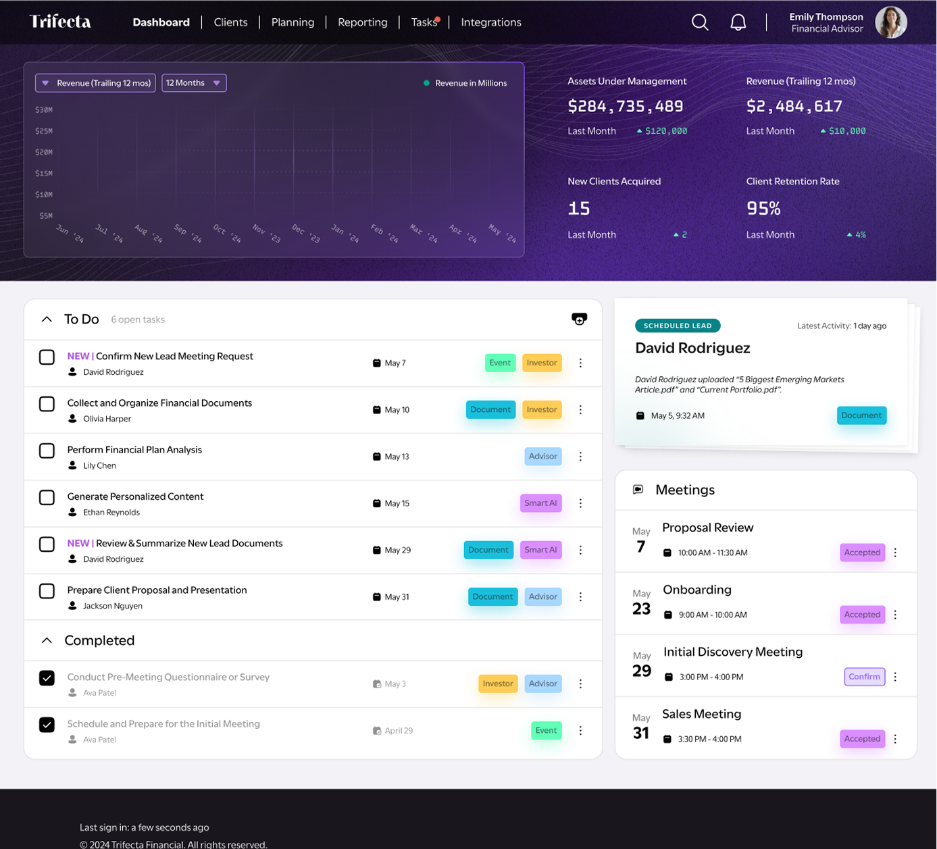
Task: Check off Prepare Client Proposal and Presentation
Action: click(x=47, y=591)
